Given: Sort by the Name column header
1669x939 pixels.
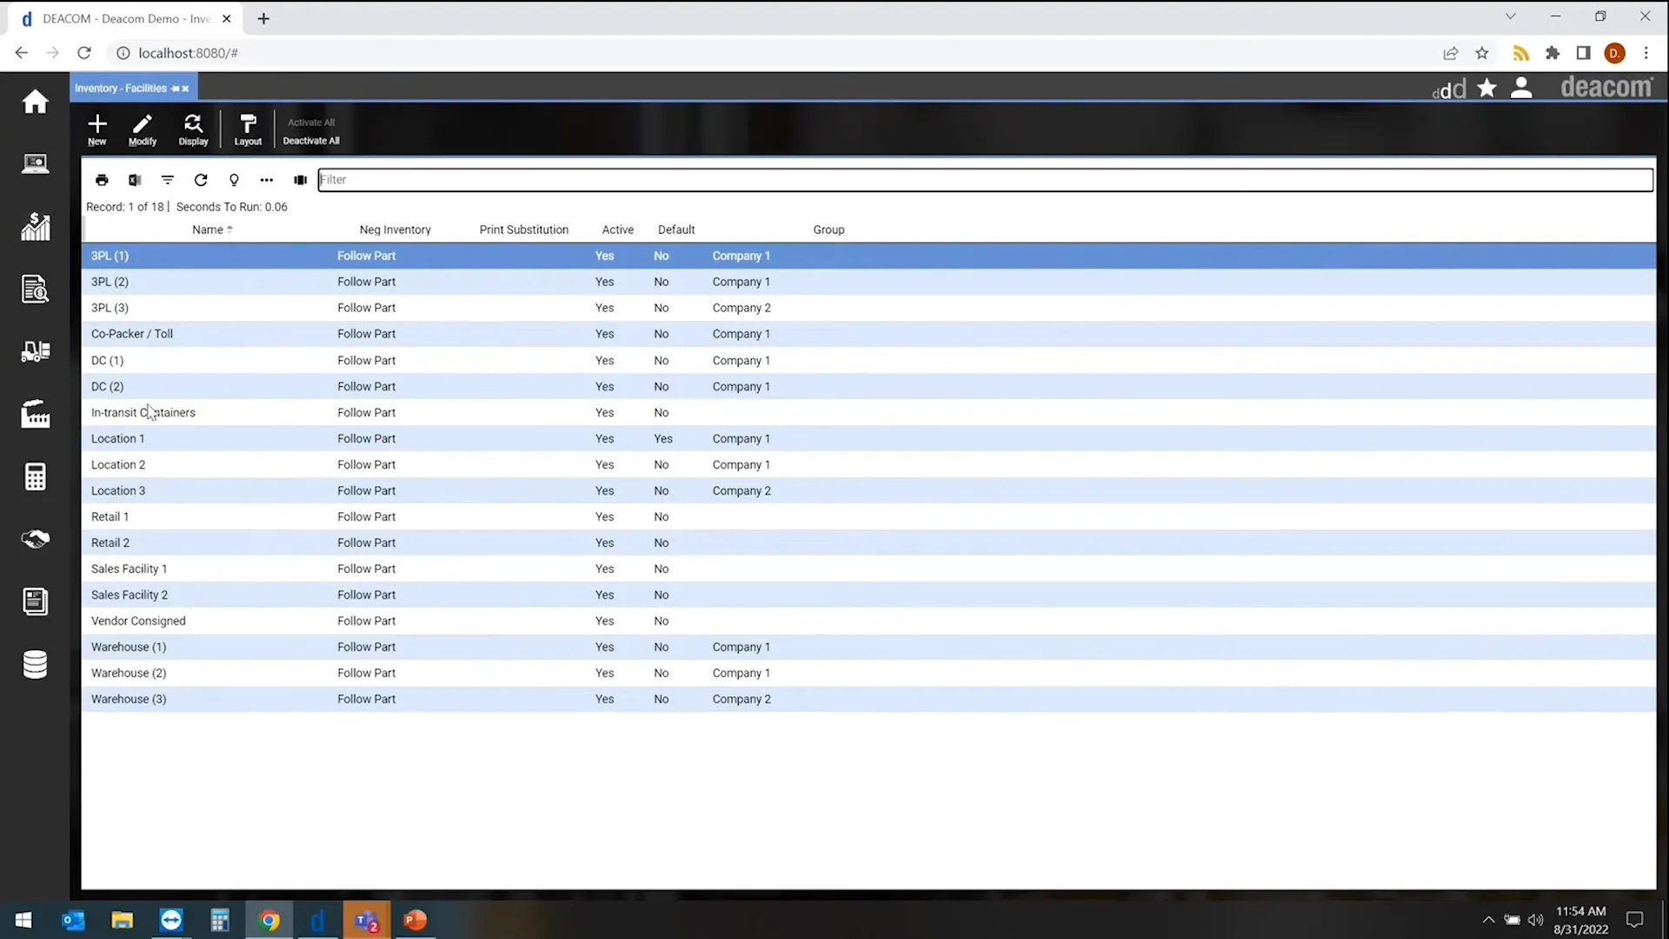Looking at the screenshot, I should 210,230.
